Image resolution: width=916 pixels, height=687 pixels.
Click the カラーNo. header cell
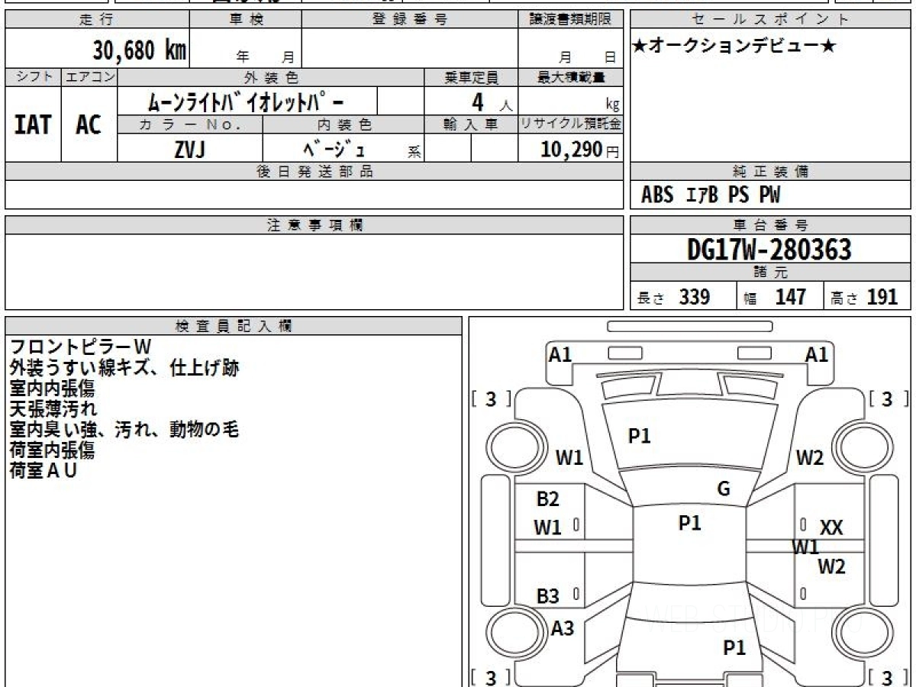point(190,124)
